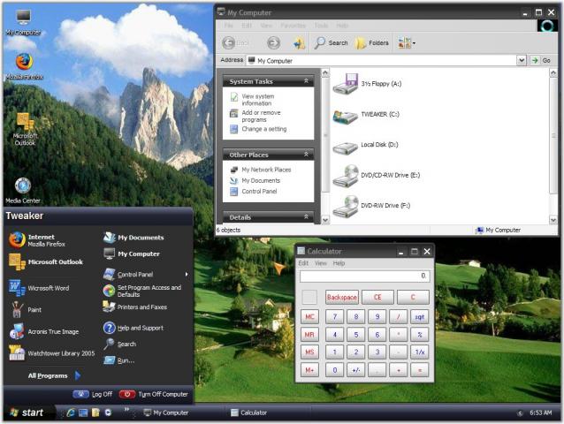Screen dimensions: 564x424
Task: Open My Documents in Other Places
Action: coord(261,180)
